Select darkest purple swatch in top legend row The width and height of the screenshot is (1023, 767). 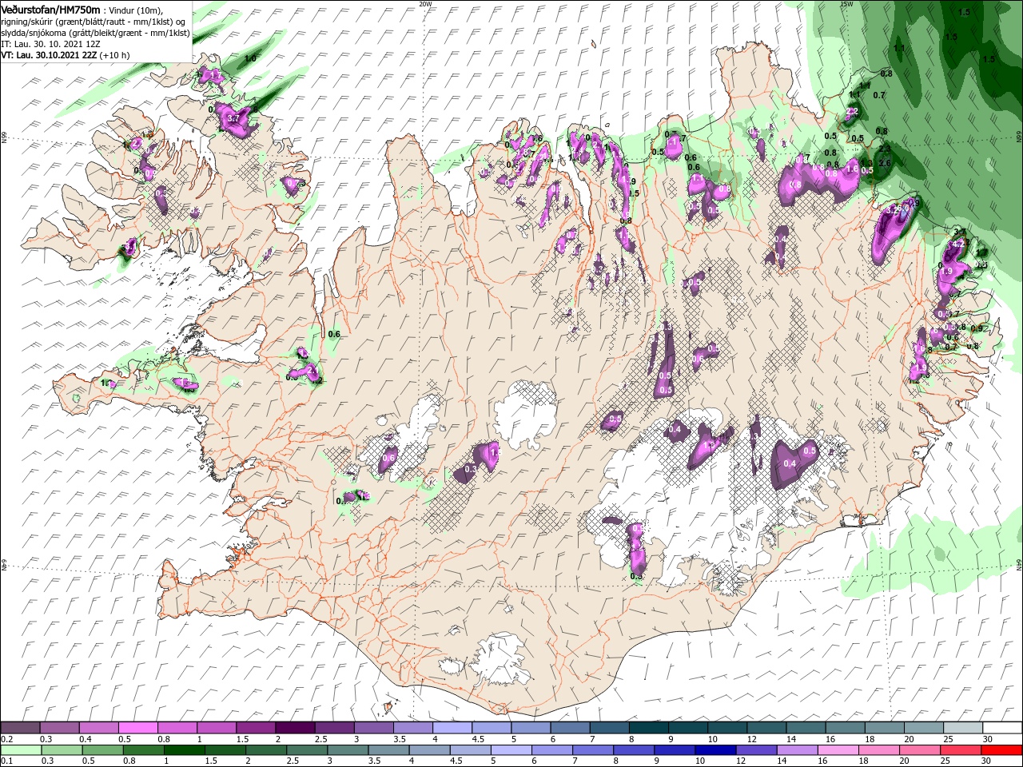296,728
